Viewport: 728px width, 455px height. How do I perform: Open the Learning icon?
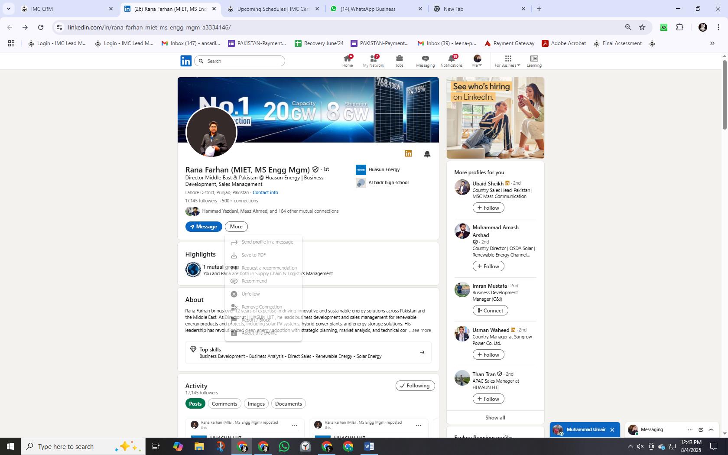[534, 61]
